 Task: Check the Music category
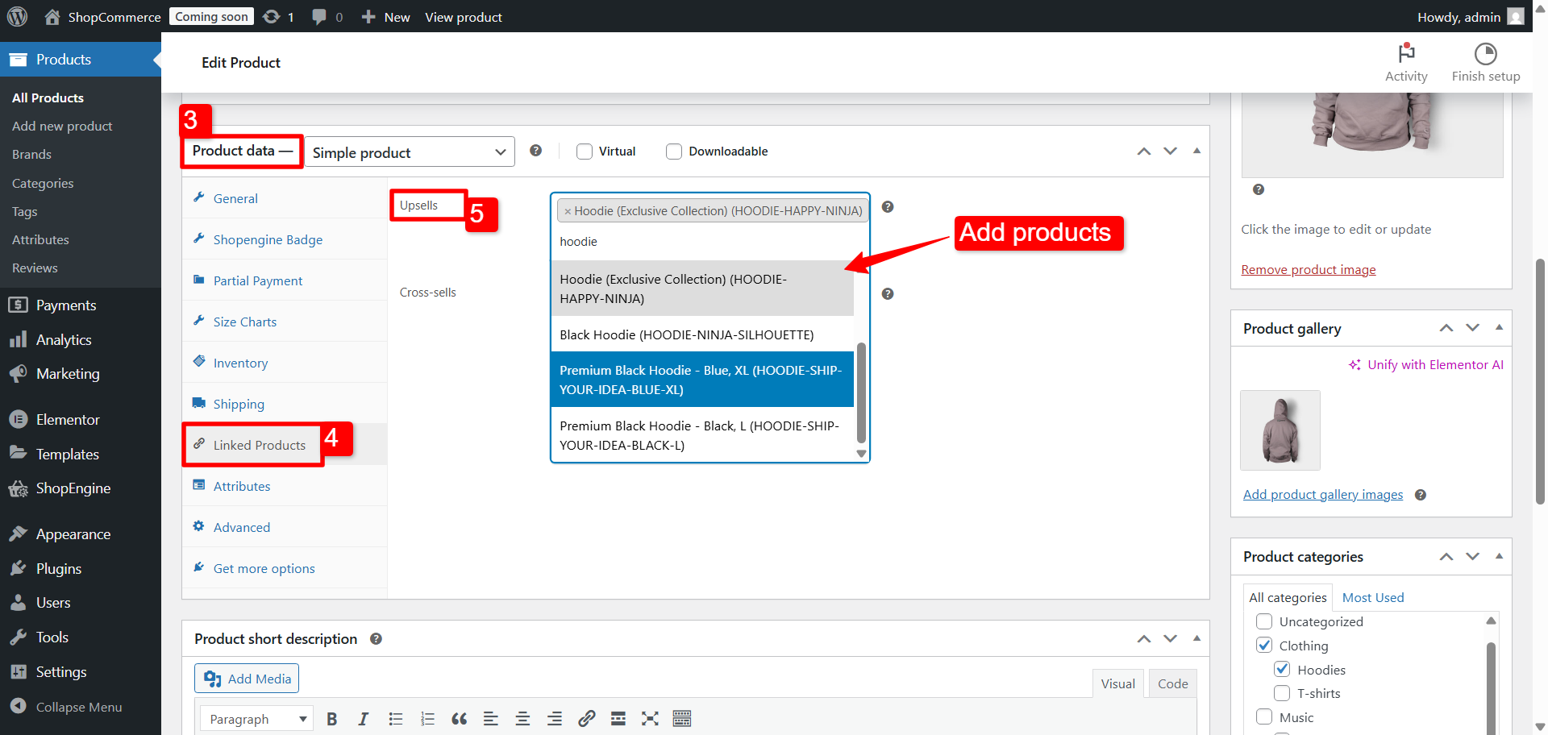click(1264, 717)
